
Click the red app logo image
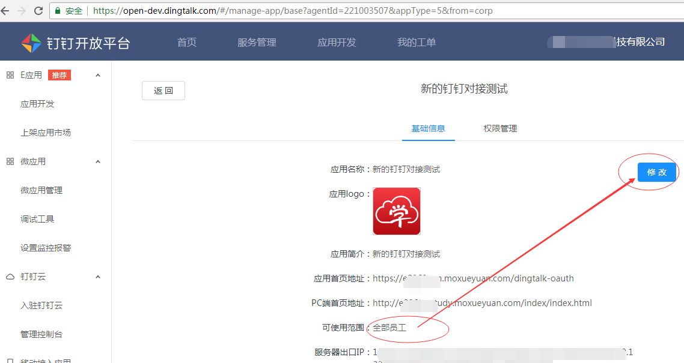(397, 211)
